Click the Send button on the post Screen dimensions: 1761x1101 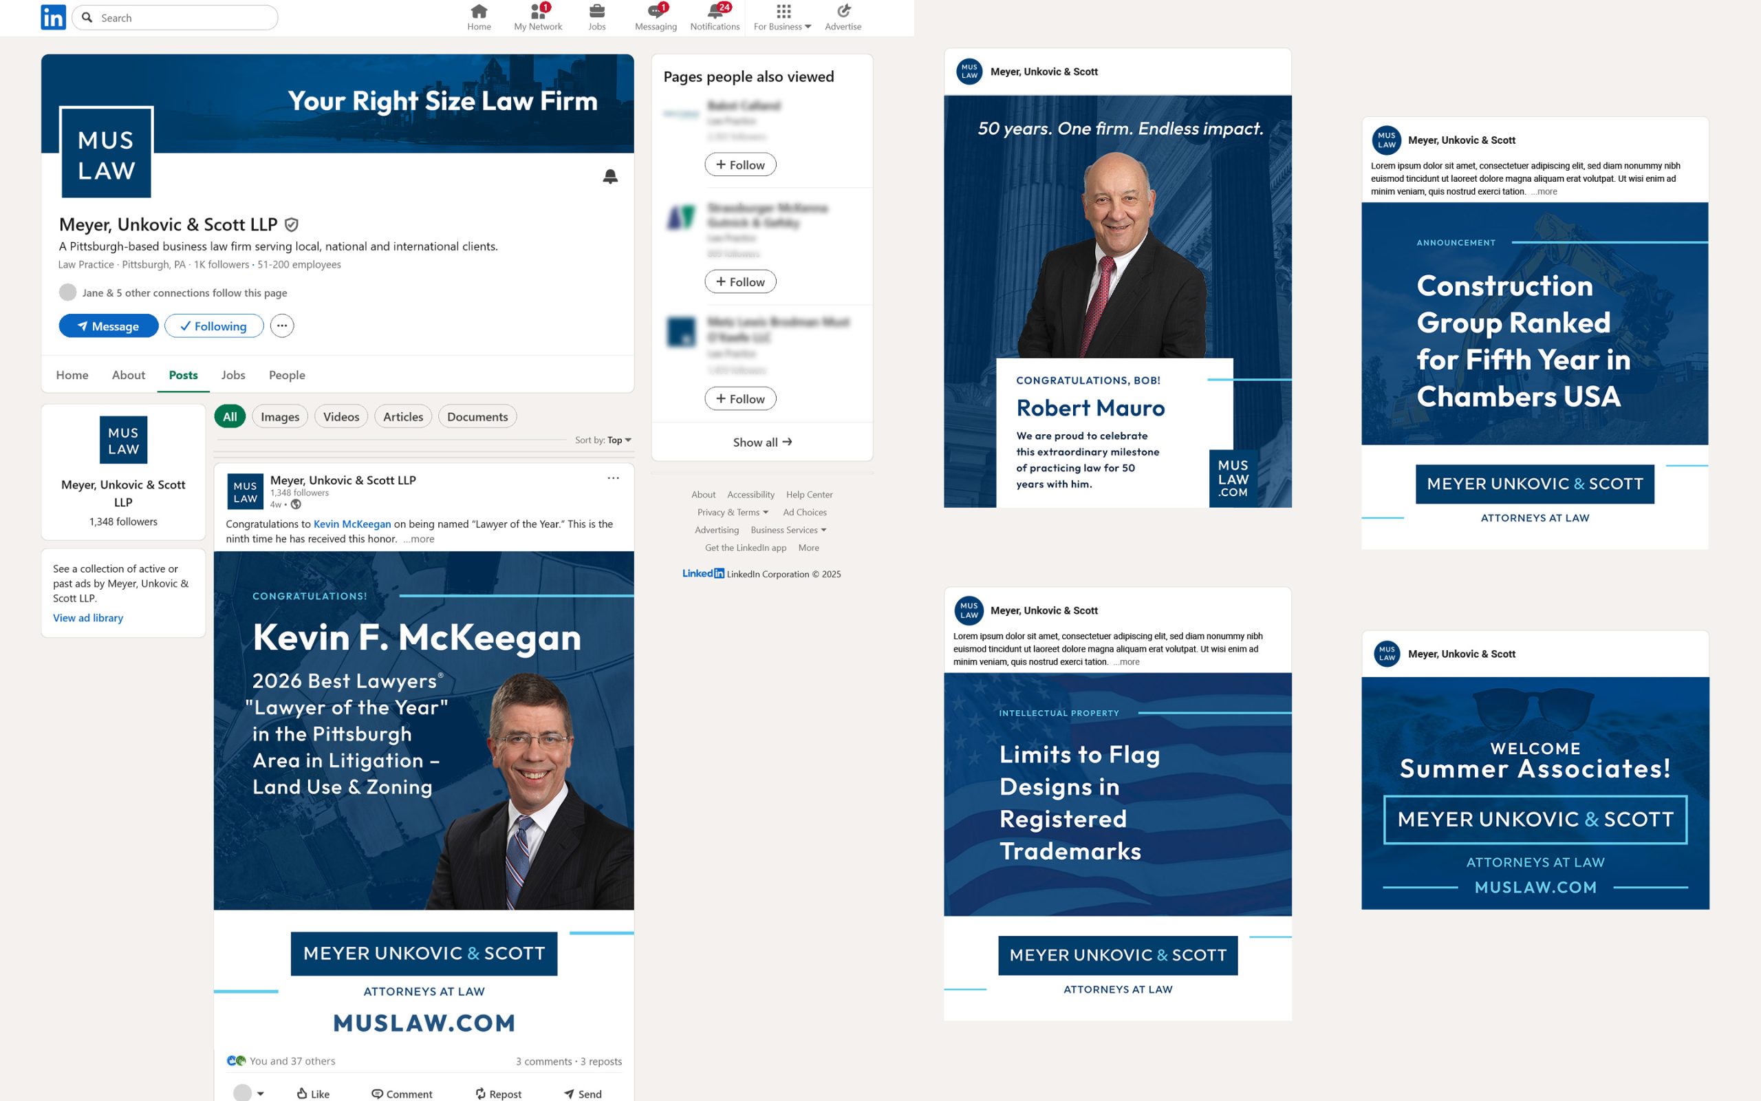point(583,1093)
